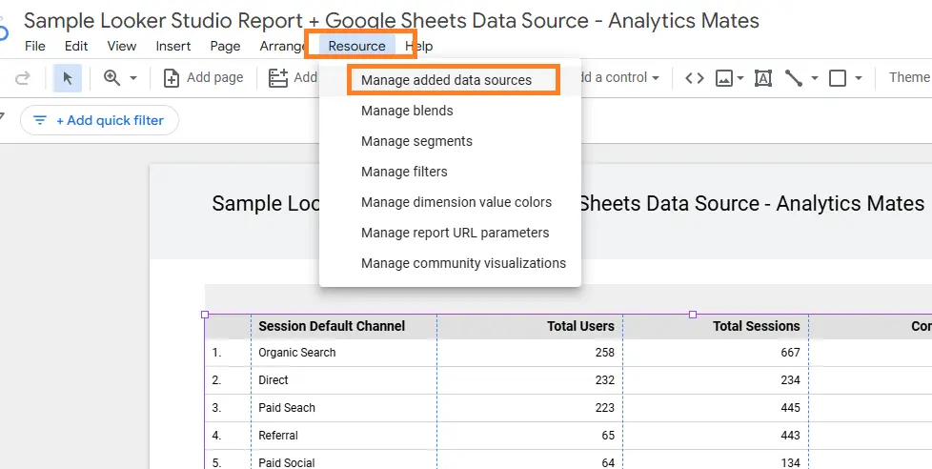Open the Edit menu
The width and height of the screenshot is (932, 469).
click(x=76, y=46)
